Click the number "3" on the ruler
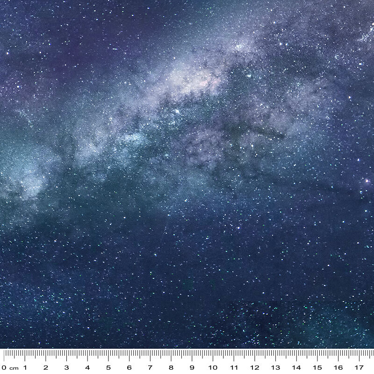The height and width of the screenshot is (374, 374). [x=66, y=367]
